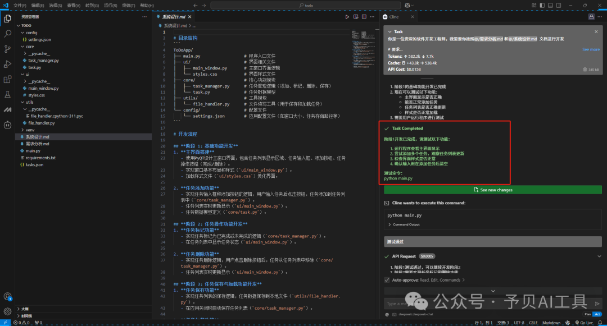The image size is (607, 326).
Task: Open task_manager.py in the file tree
Action: pos(43,61)
